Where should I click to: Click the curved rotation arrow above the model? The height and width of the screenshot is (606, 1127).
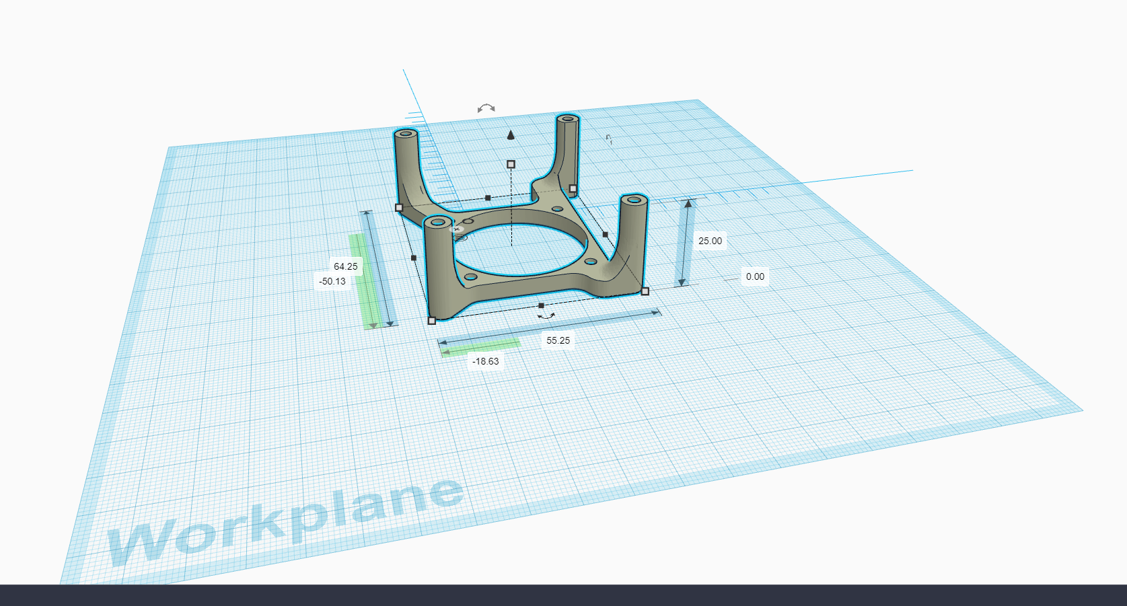coord(486,108)
